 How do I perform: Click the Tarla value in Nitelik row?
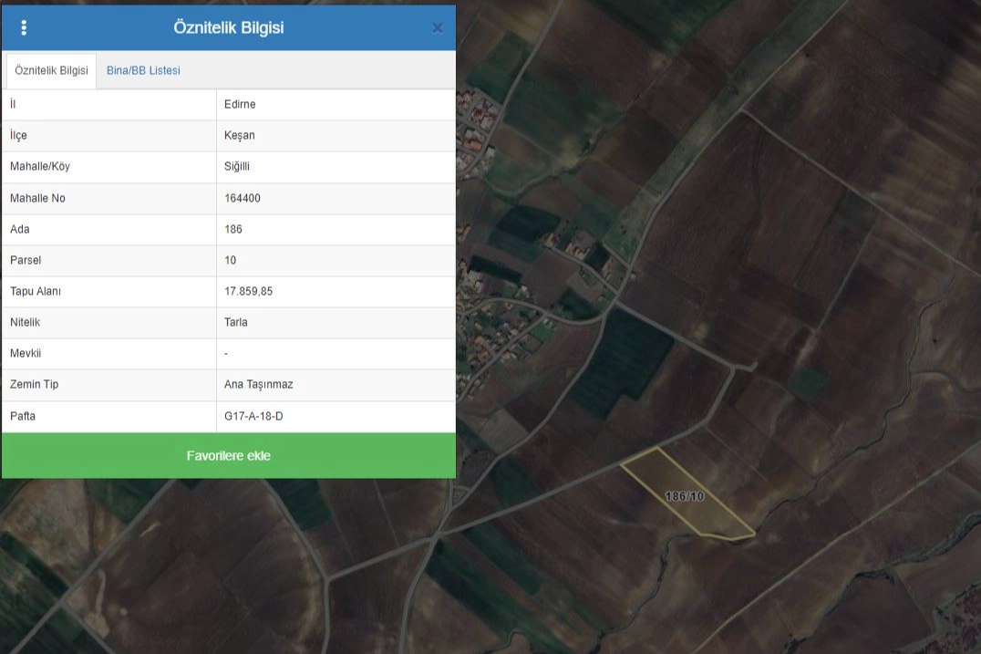tap(236, 322)
